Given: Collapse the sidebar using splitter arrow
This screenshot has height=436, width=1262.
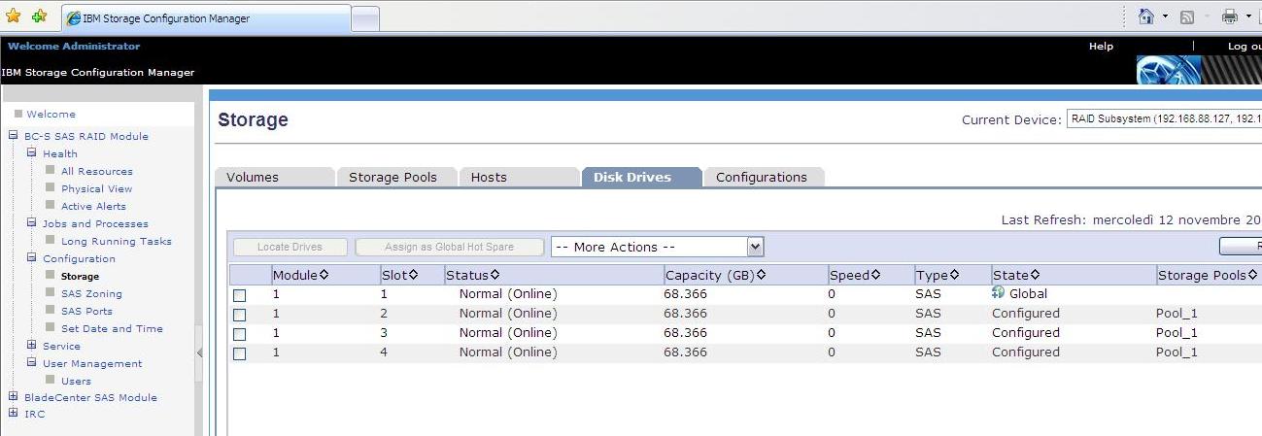Looking at the screenshot, I should coord(199,353).
